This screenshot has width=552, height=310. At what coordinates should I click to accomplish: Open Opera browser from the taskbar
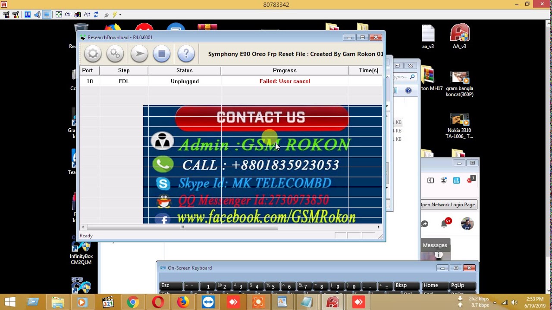pyautogui.click(x=158, y=302)
